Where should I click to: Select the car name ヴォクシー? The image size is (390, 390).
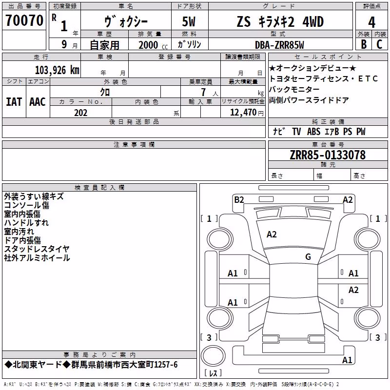pyautogui.click(x=126, y=21)
